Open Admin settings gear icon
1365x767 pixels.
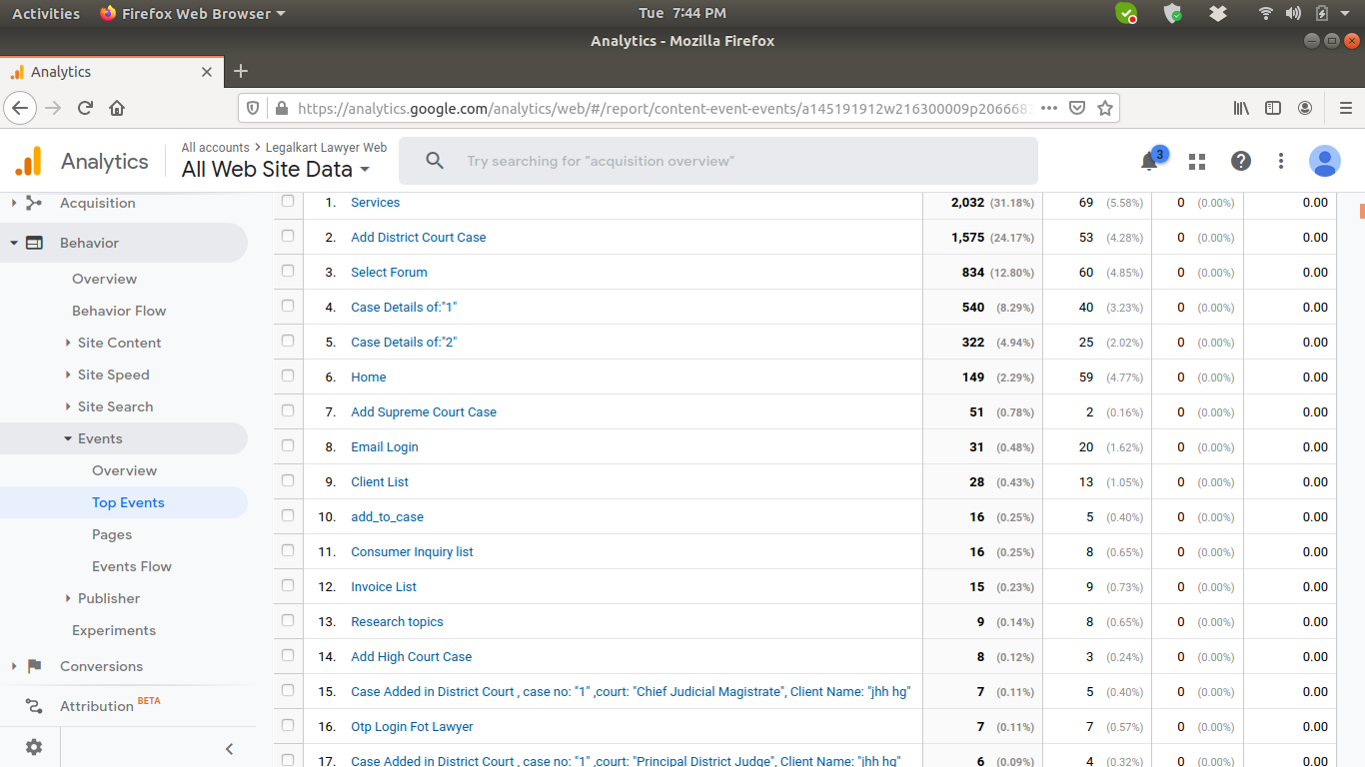click(34, 747)
